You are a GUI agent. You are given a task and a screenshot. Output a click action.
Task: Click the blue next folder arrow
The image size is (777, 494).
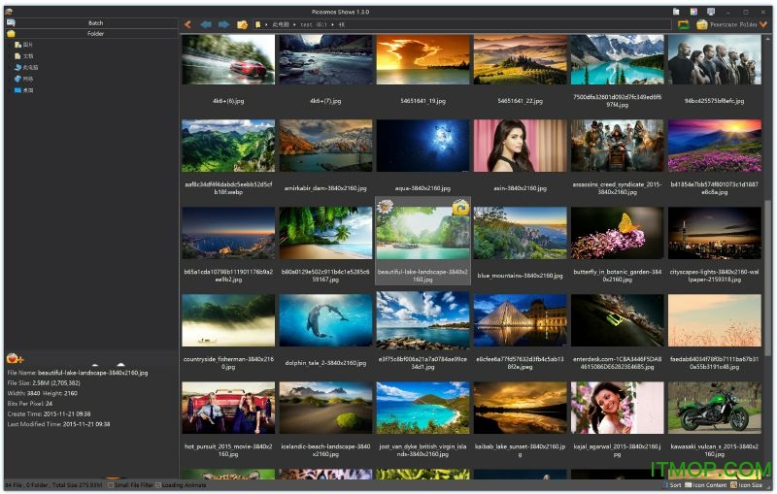[223, 24]
